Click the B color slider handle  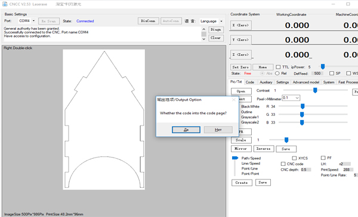click(302, 122)
